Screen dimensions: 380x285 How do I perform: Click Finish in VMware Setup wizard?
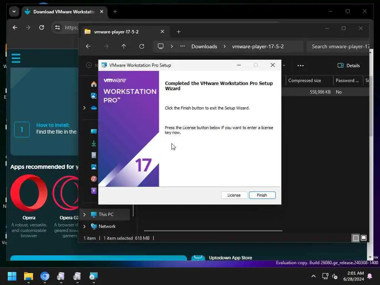pos(262,195)
